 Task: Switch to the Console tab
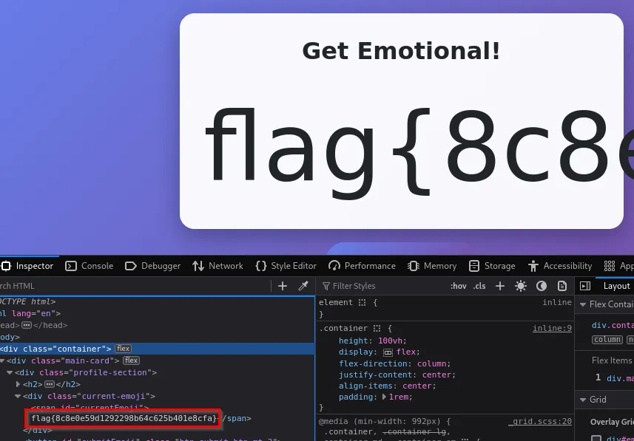click(x=89, y=266)
